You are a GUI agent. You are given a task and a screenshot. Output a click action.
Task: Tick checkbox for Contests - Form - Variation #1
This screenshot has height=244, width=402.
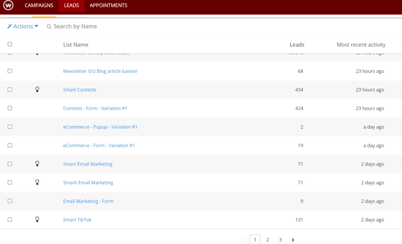pos(10,108)
